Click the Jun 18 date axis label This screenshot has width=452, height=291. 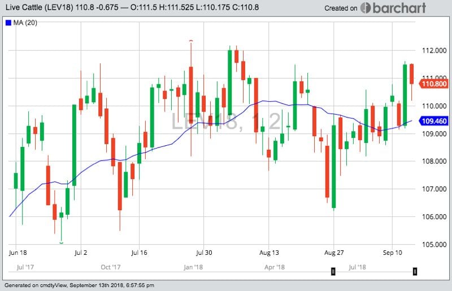coord(18,253)
